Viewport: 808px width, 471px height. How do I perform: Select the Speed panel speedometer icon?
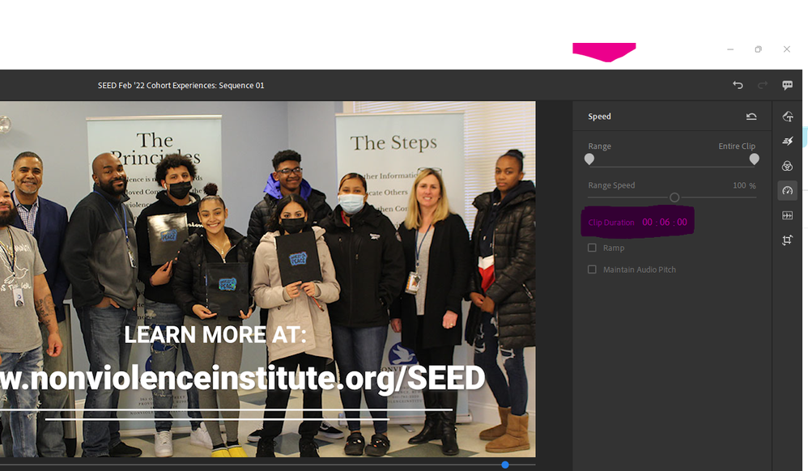pos(788,191)
